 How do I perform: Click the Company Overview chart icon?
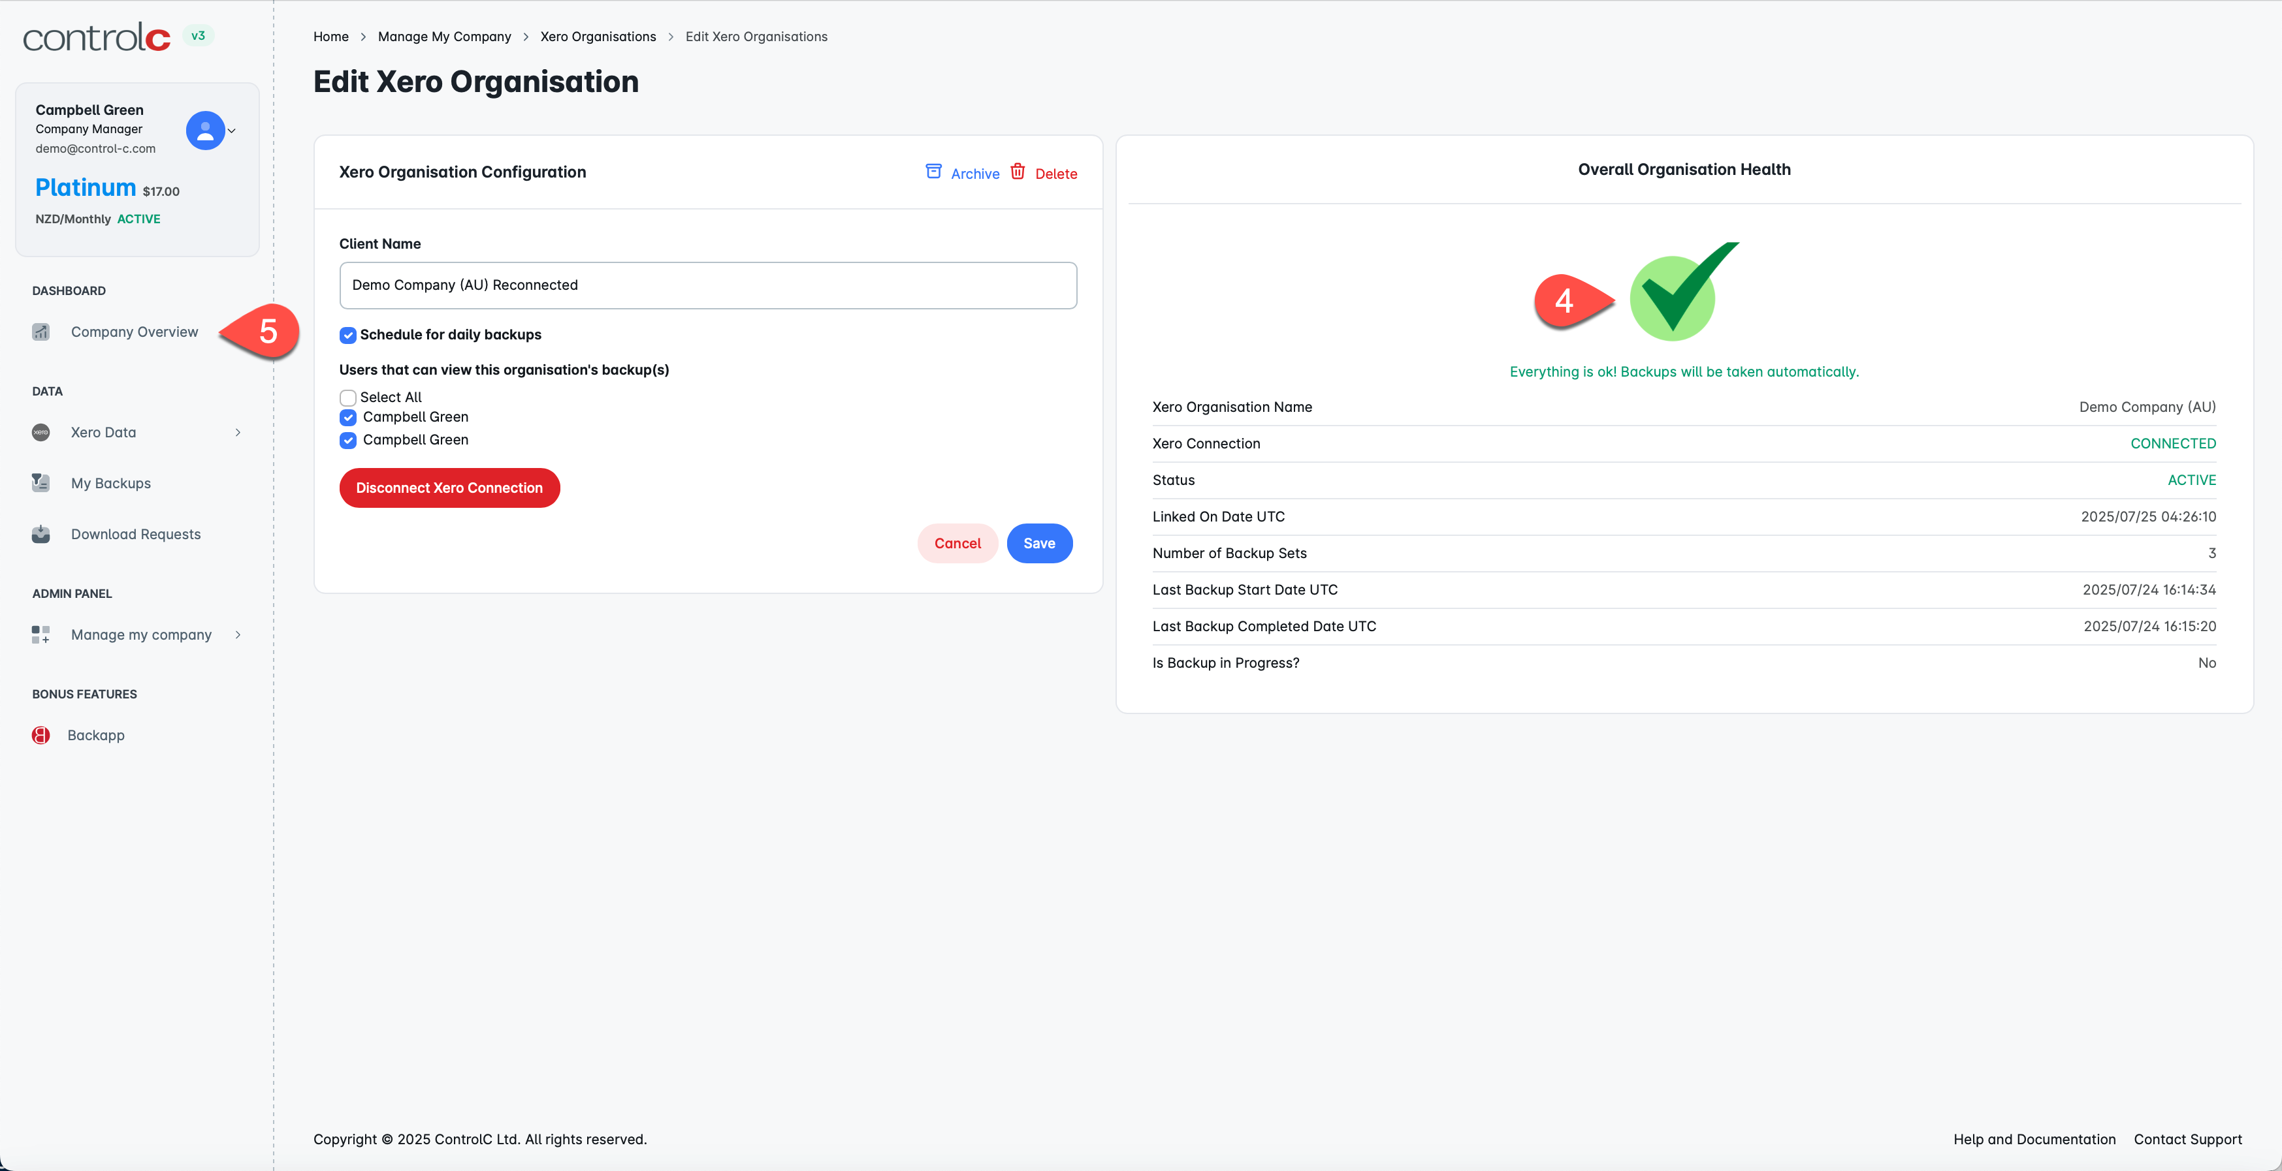[40, 332]
